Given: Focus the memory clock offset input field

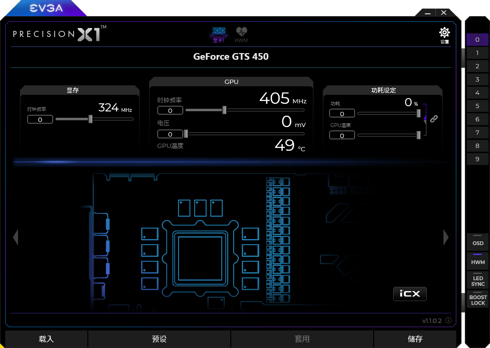Looking at the screenshot, I should (40, 119).
